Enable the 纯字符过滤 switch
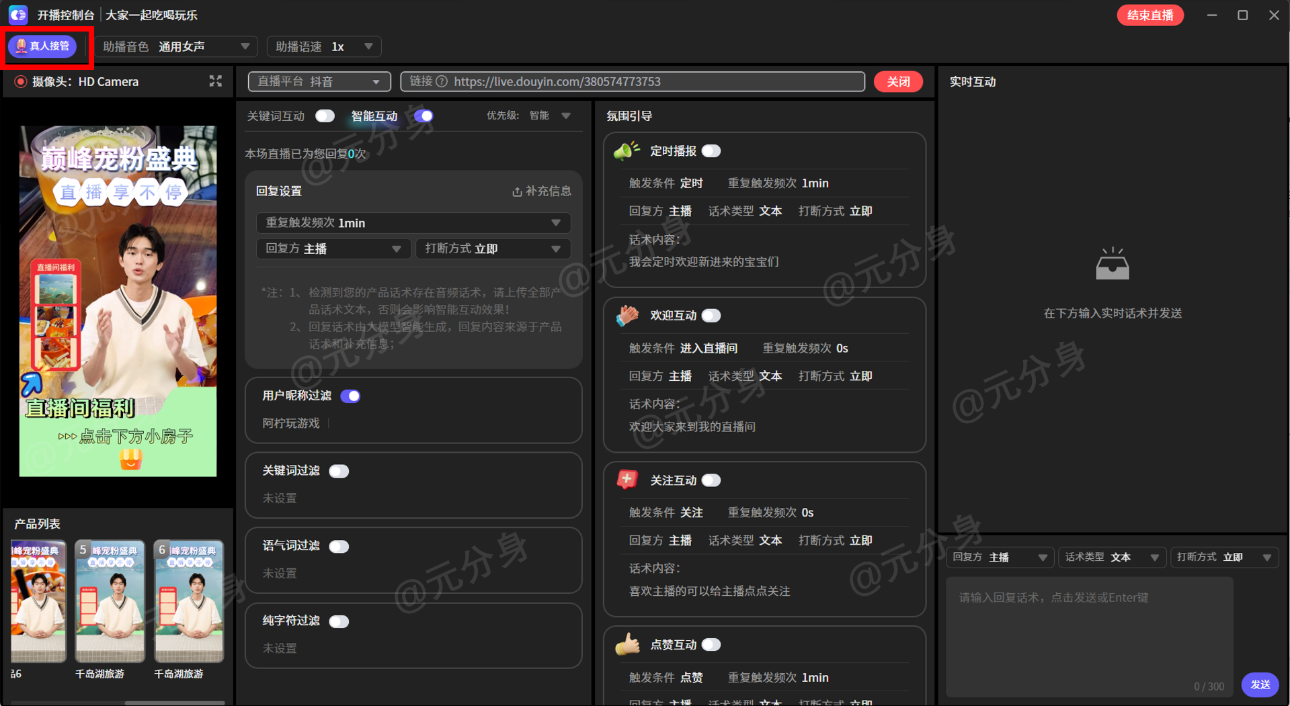1290x706 pixels. pyautogui.click(x=339, y=622)
